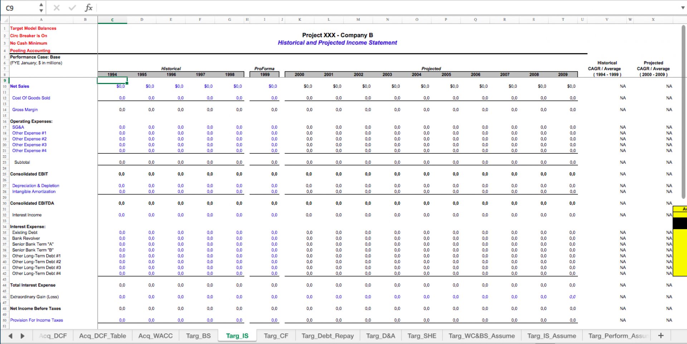The width and height of the screenshot is (687, 344).
Task: Click 'Intangible Amortization' label
Action: click(34, 192)
